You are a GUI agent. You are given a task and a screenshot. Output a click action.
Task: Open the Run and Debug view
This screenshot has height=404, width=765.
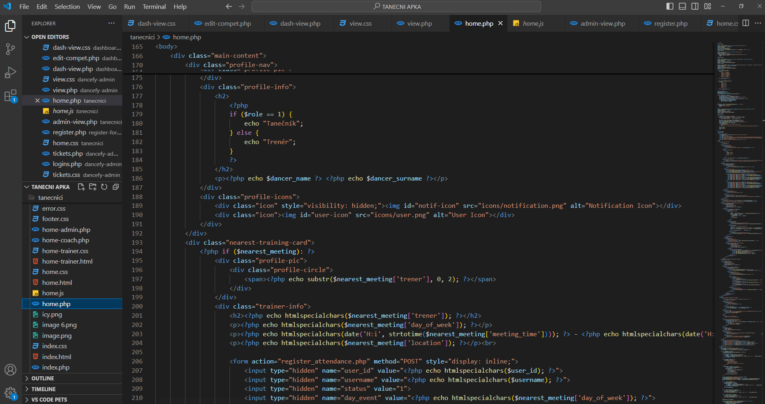(10, 73)
